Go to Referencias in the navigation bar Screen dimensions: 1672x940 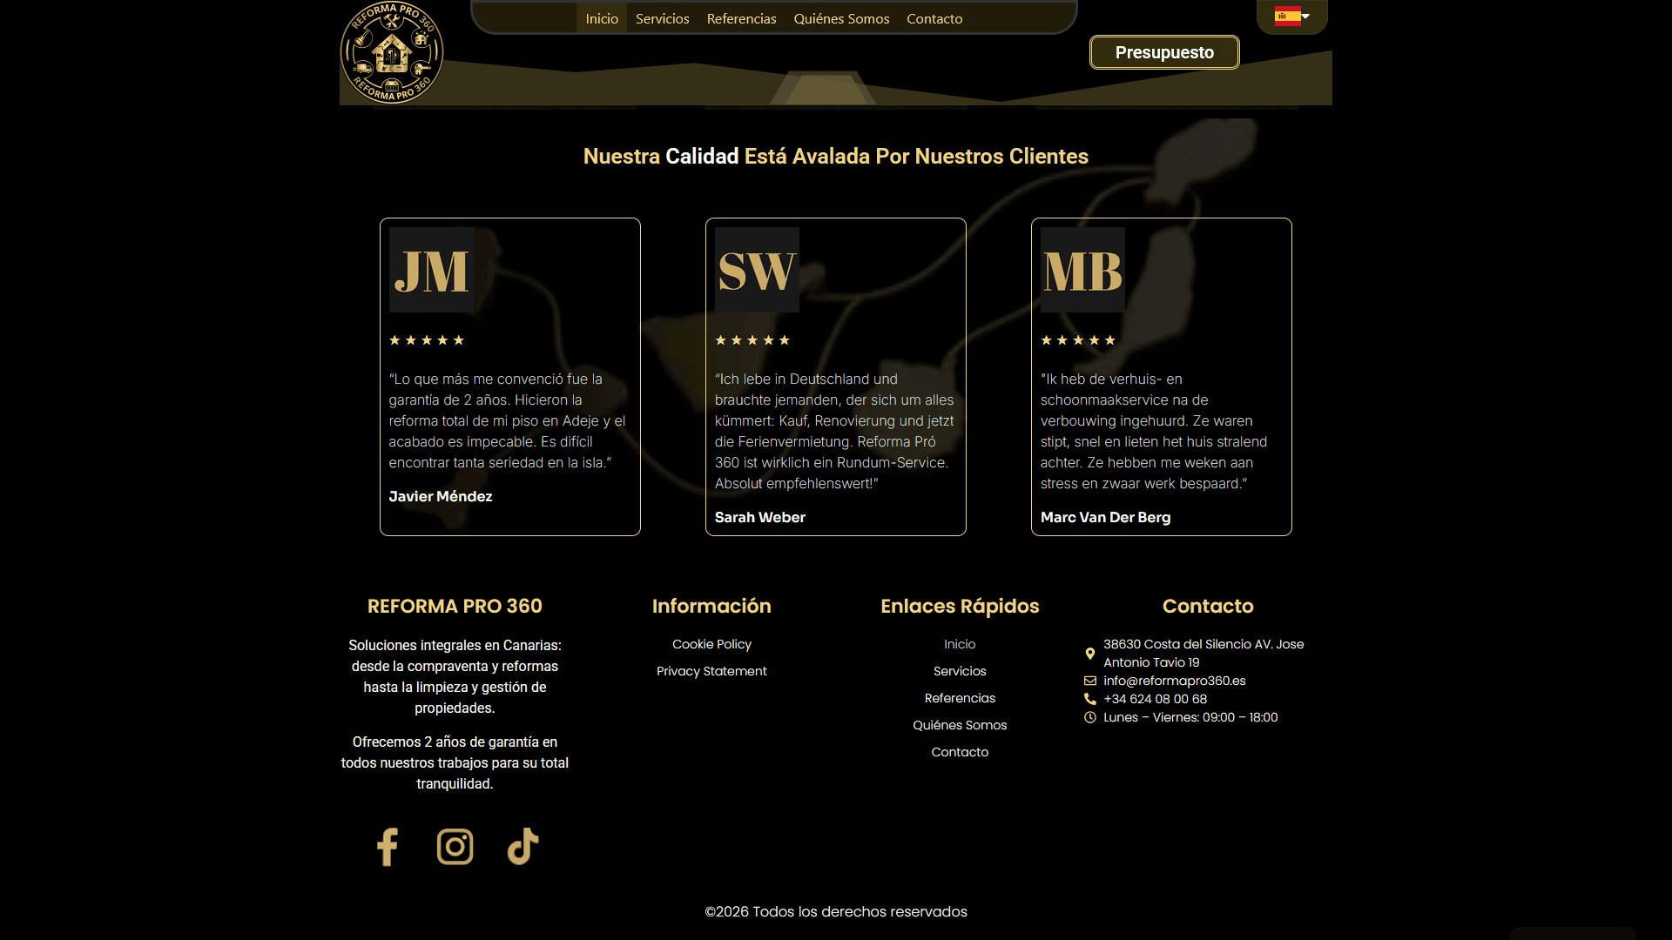pyautogui.click(x=741, y=18)
